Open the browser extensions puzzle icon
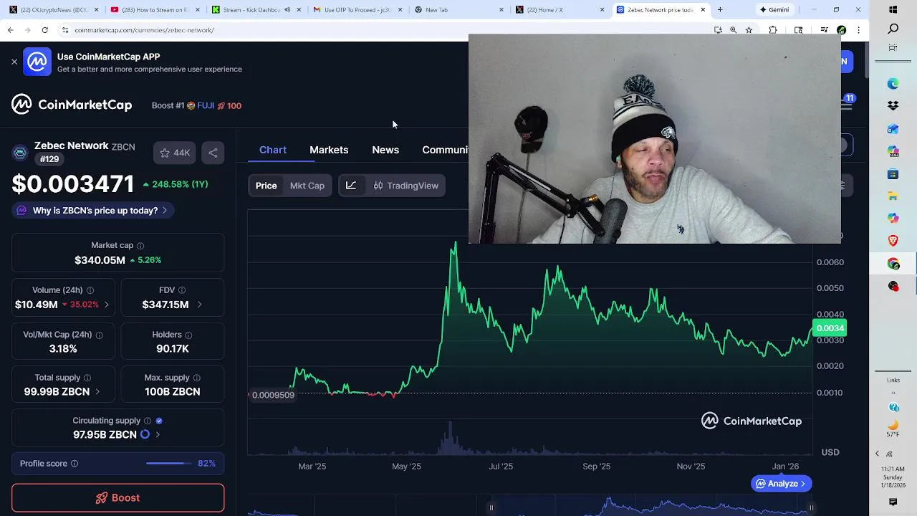This screenshot has height=516, width=917. click(773, 30)
